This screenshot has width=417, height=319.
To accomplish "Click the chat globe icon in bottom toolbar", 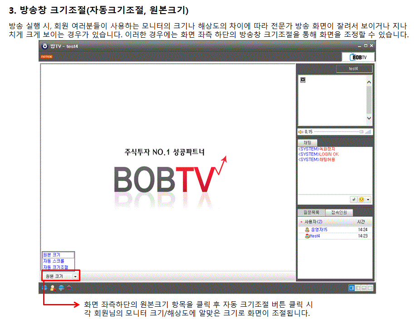I will coord(44,288).
